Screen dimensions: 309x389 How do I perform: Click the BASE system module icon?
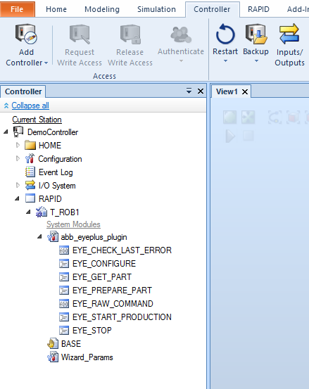(53, 343)
